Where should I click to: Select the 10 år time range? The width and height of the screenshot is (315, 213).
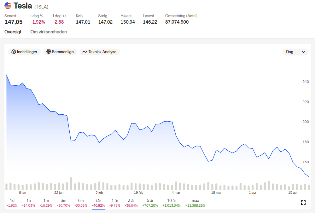click(172, 203)
